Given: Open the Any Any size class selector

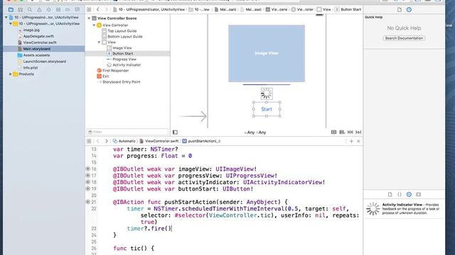Looking at the screenshot, I should [x=255, y=132].
